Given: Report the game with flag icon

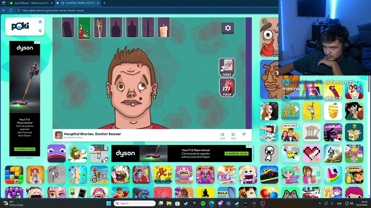Looking at the screenshot, I should point(244,134).
